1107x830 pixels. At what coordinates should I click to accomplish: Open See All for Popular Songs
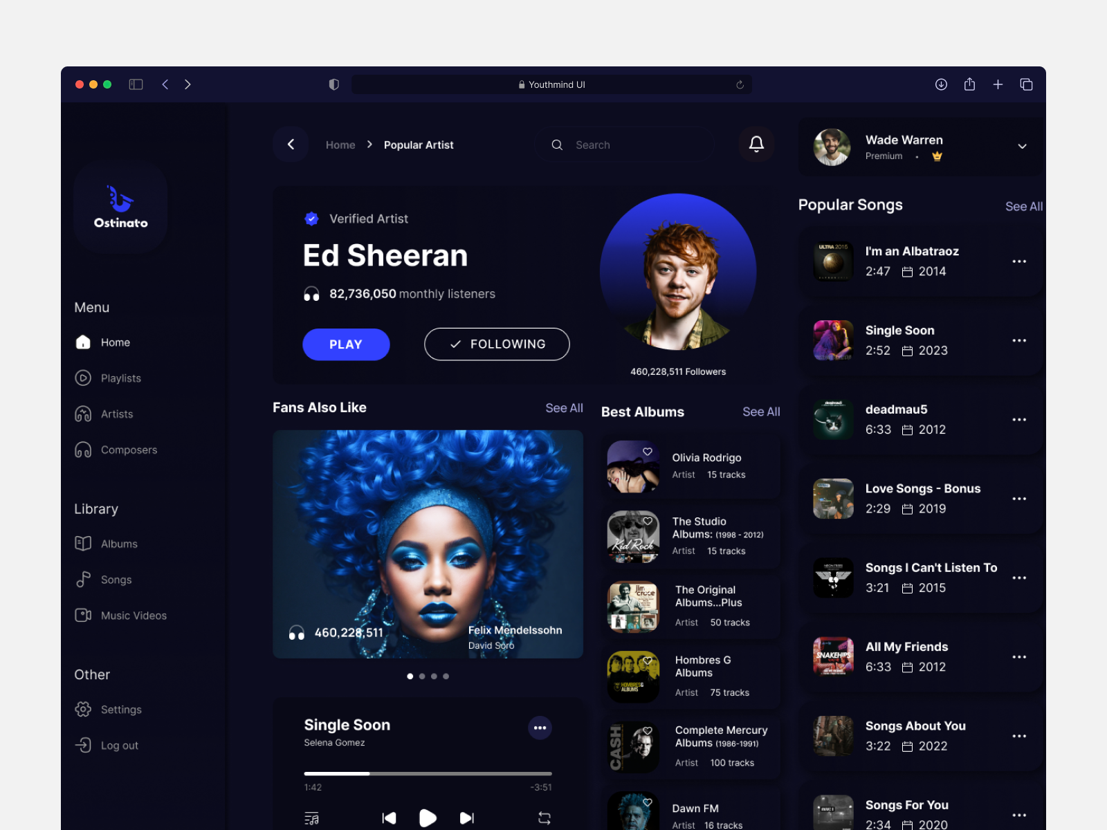(x=1024, y=206)
